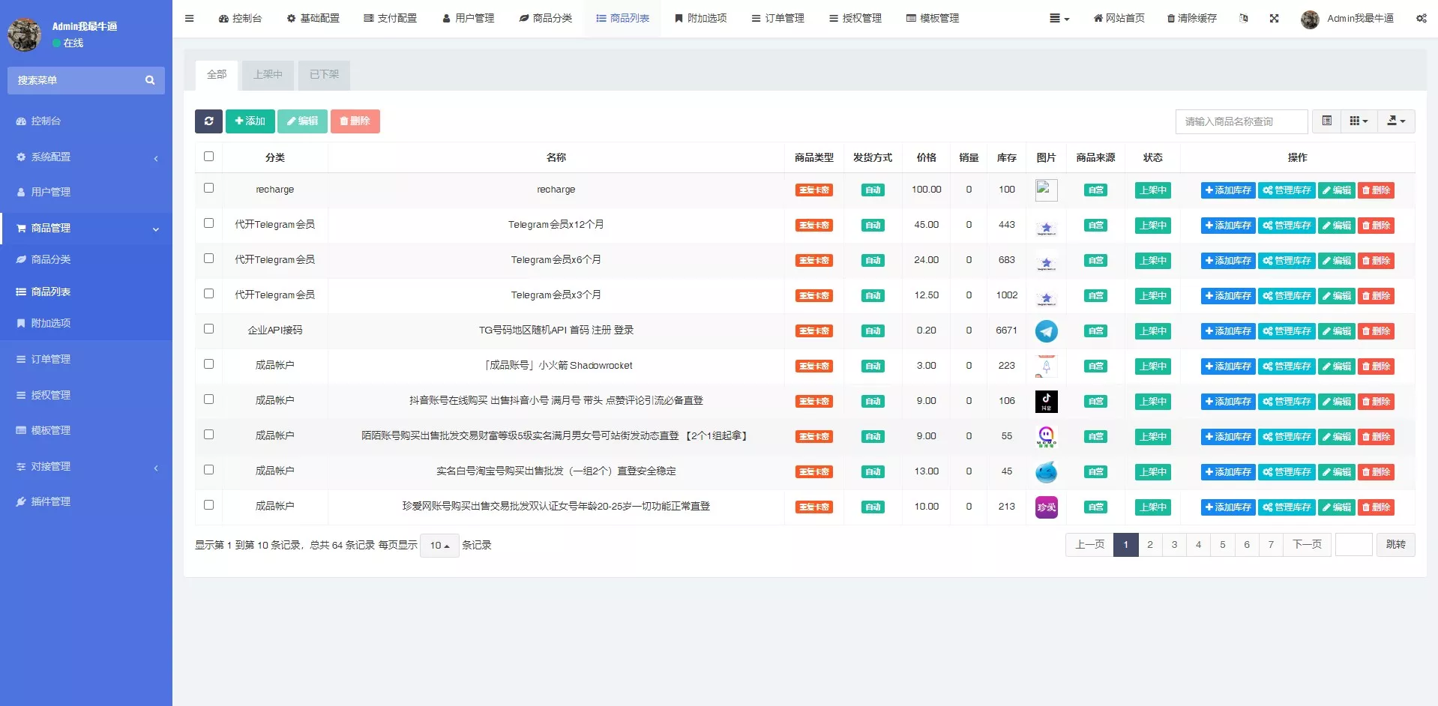
Task: Toggle the table card view icon
Action: 1326,121
